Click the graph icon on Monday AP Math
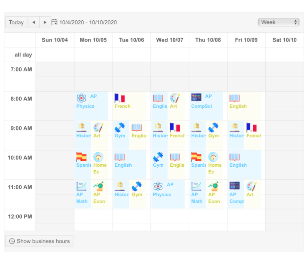 click(x=82, y=186)
